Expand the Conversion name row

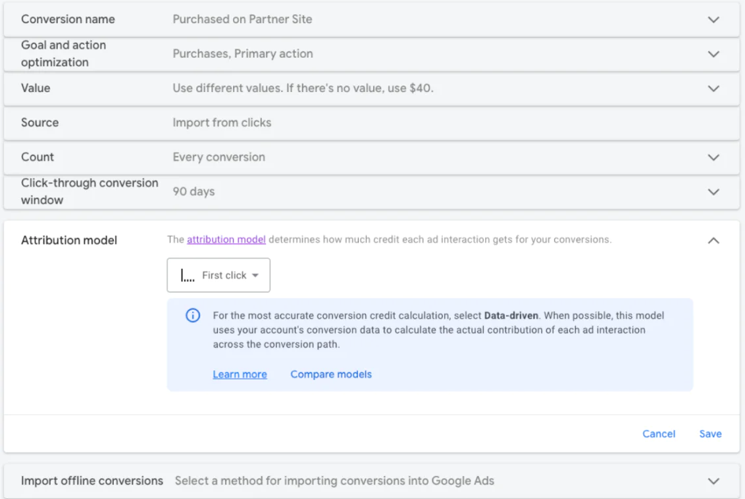[x=713, y=19]
